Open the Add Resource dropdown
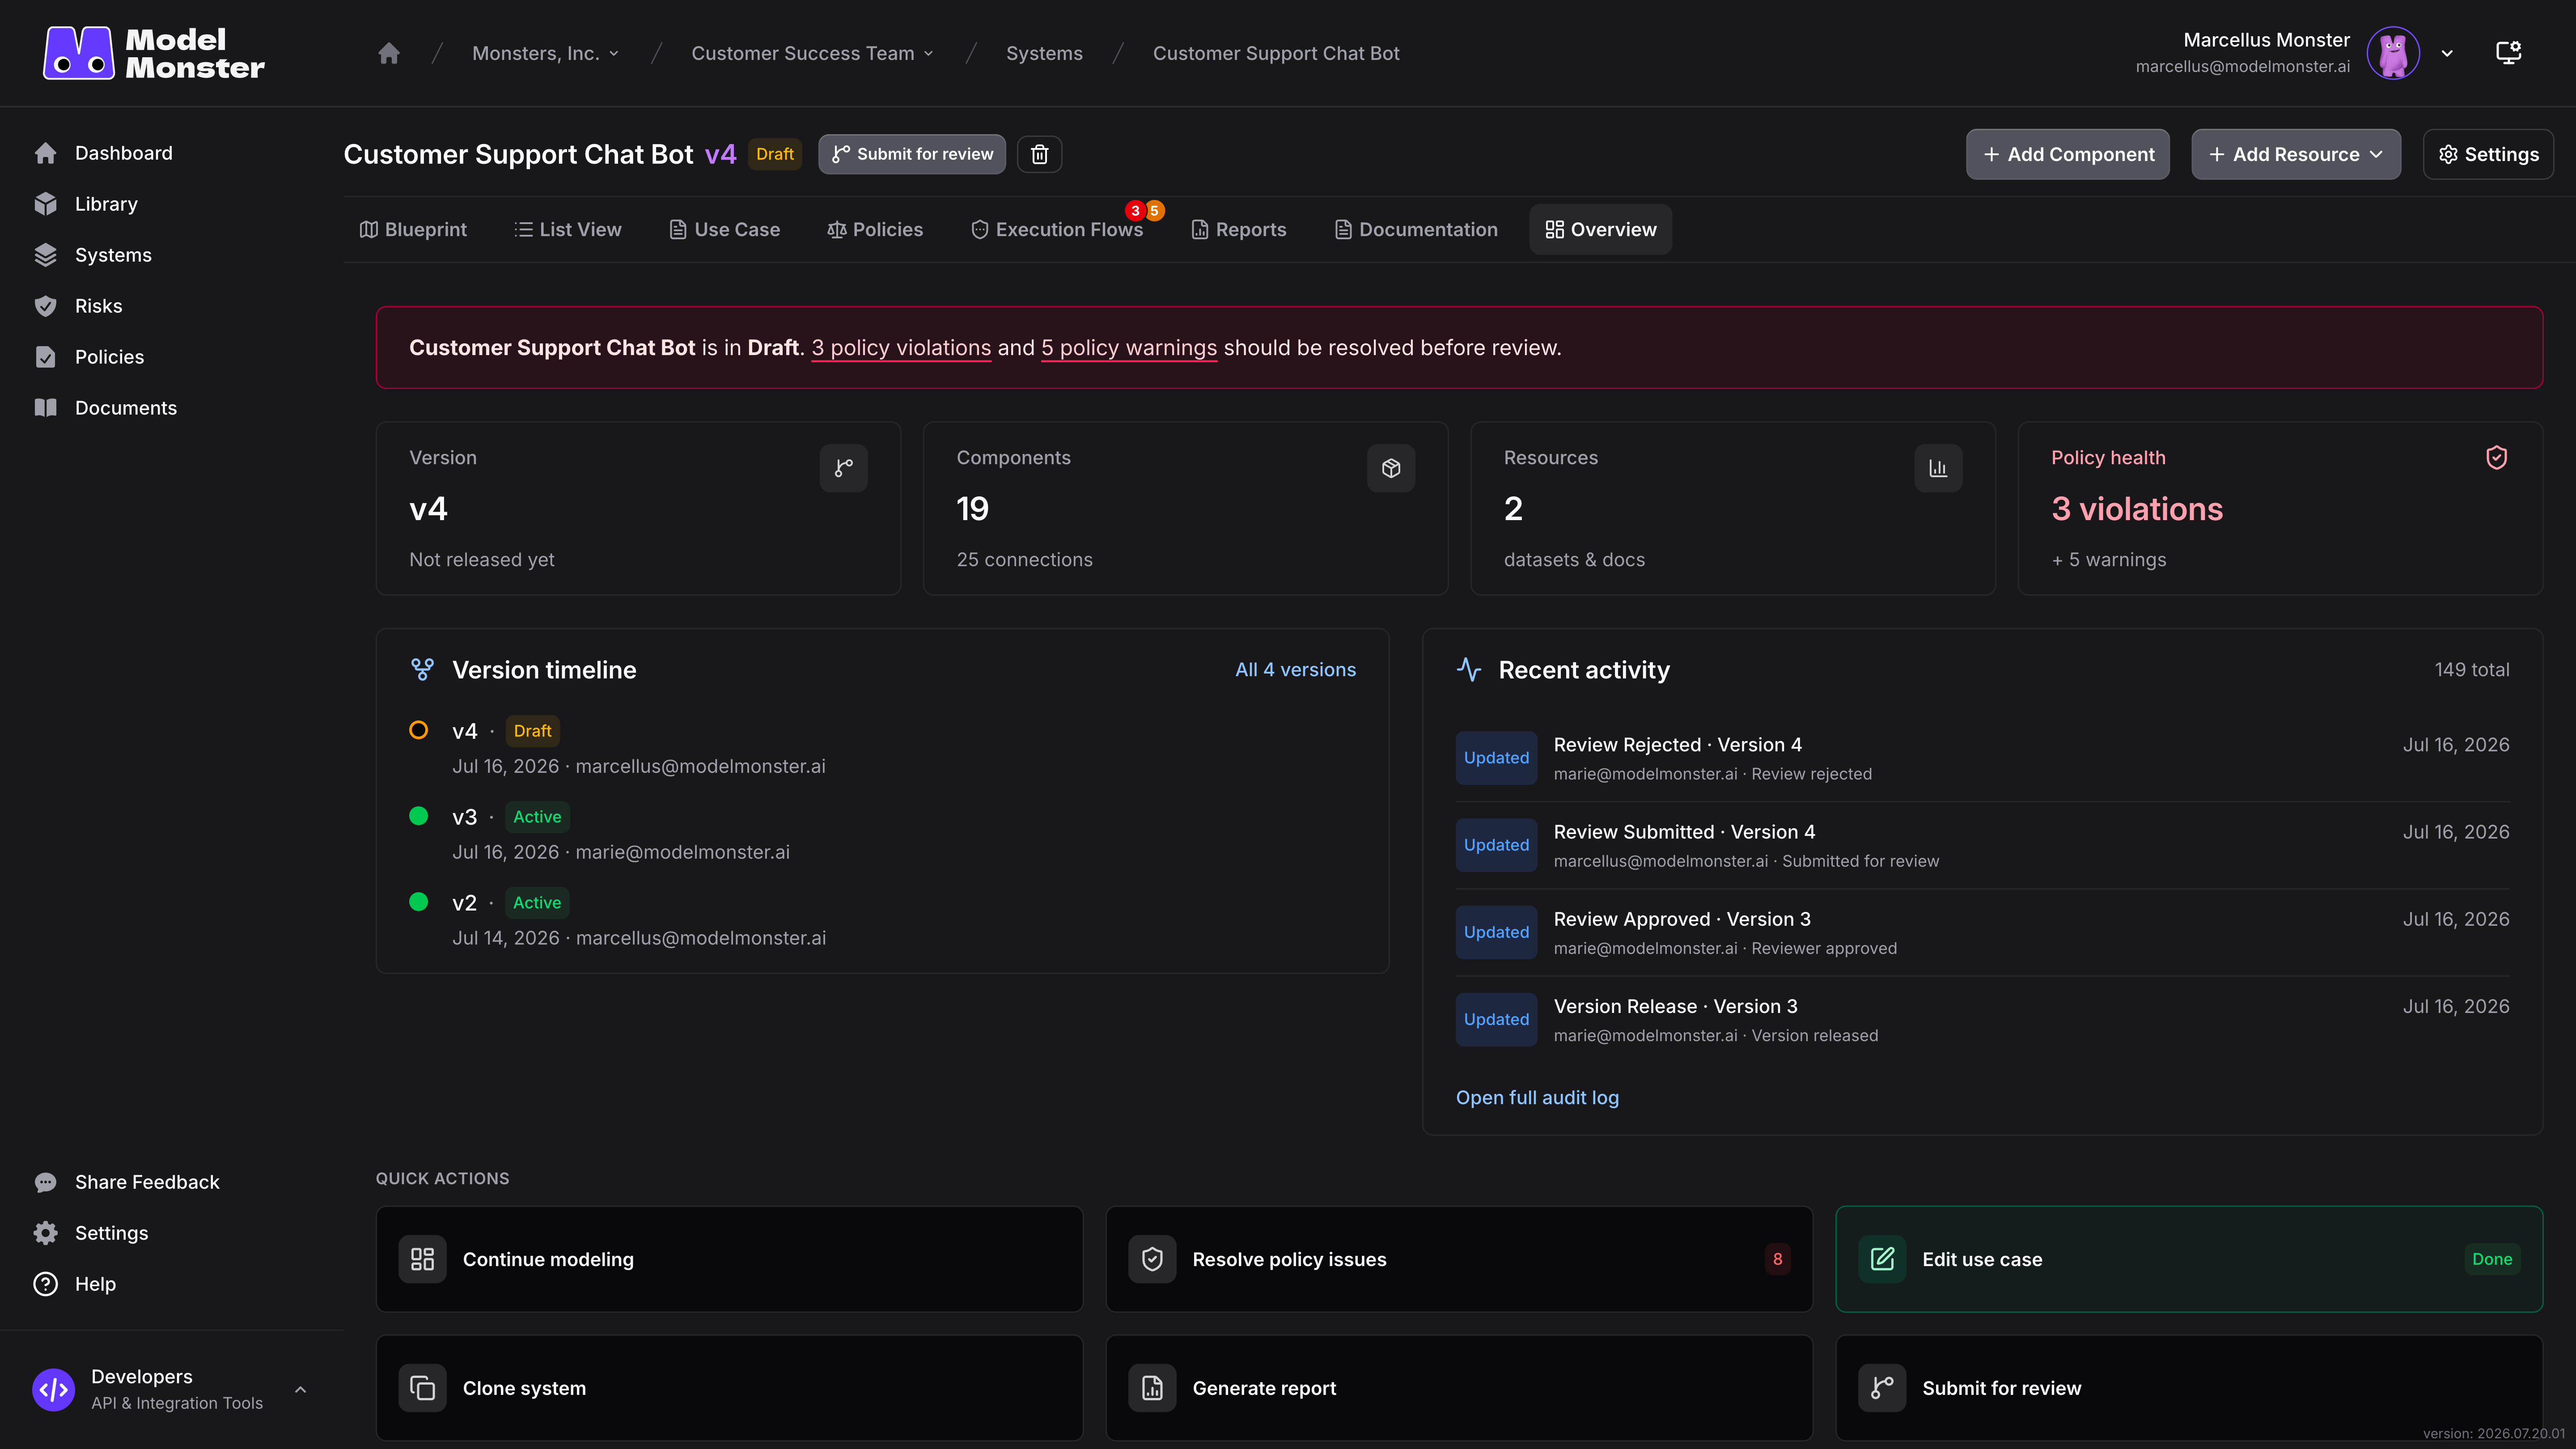This screenshot has width=2576, height=1449. [2296, 154]
